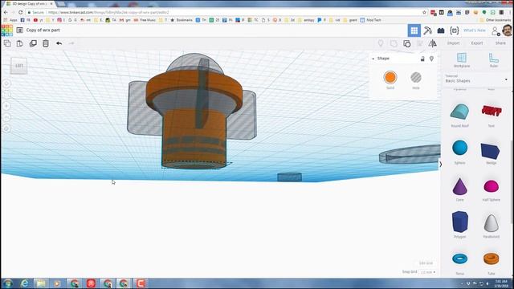Open Bricks mode lego icon

441,31
